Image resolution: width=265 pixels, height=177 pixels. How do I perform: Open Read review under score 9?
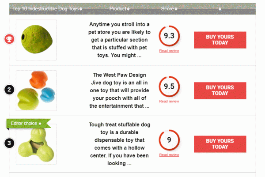(x=169, y=155)
